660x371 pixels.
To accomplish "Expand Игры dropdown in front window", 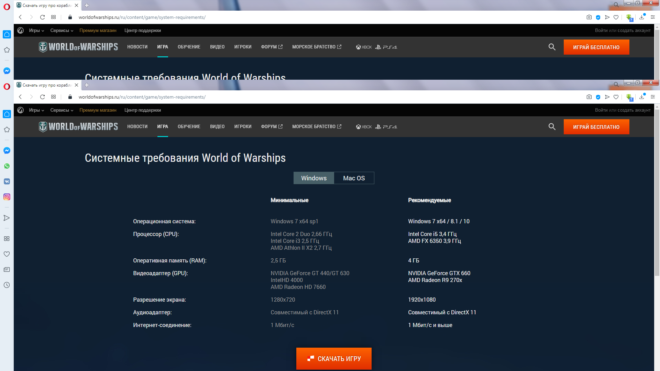I will [36, 110].
